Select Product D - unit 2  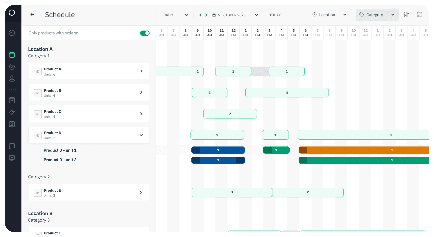60,160
